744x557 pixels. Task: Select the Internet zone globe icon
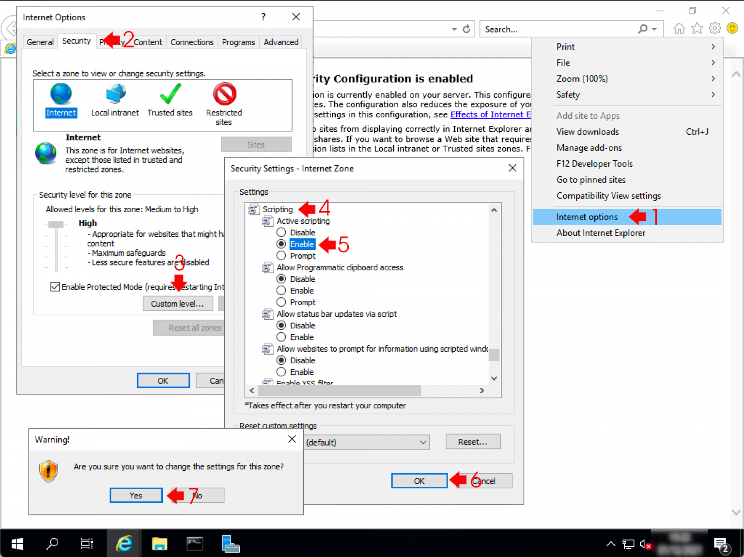[61, 93]
